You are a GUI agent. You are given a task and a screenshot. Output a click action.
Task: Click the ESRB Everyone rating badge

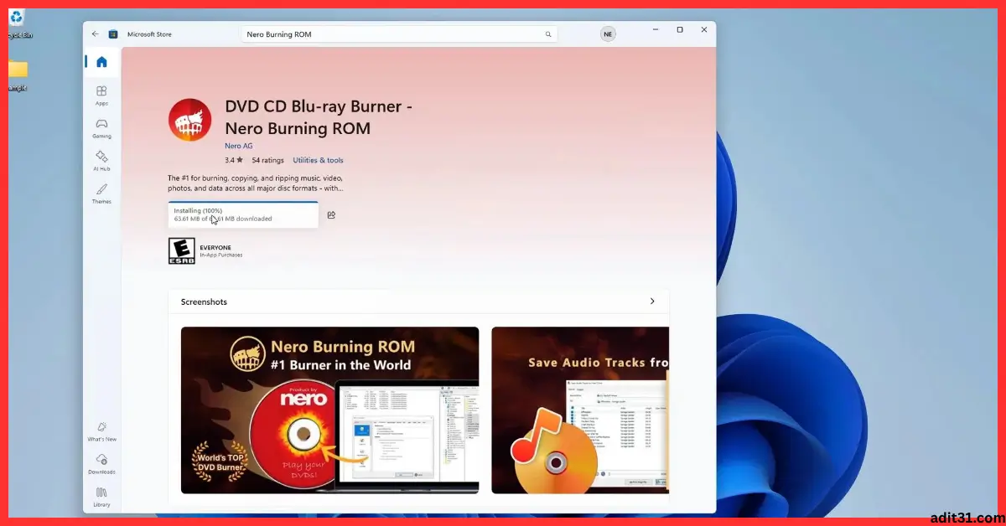point(181,251)
